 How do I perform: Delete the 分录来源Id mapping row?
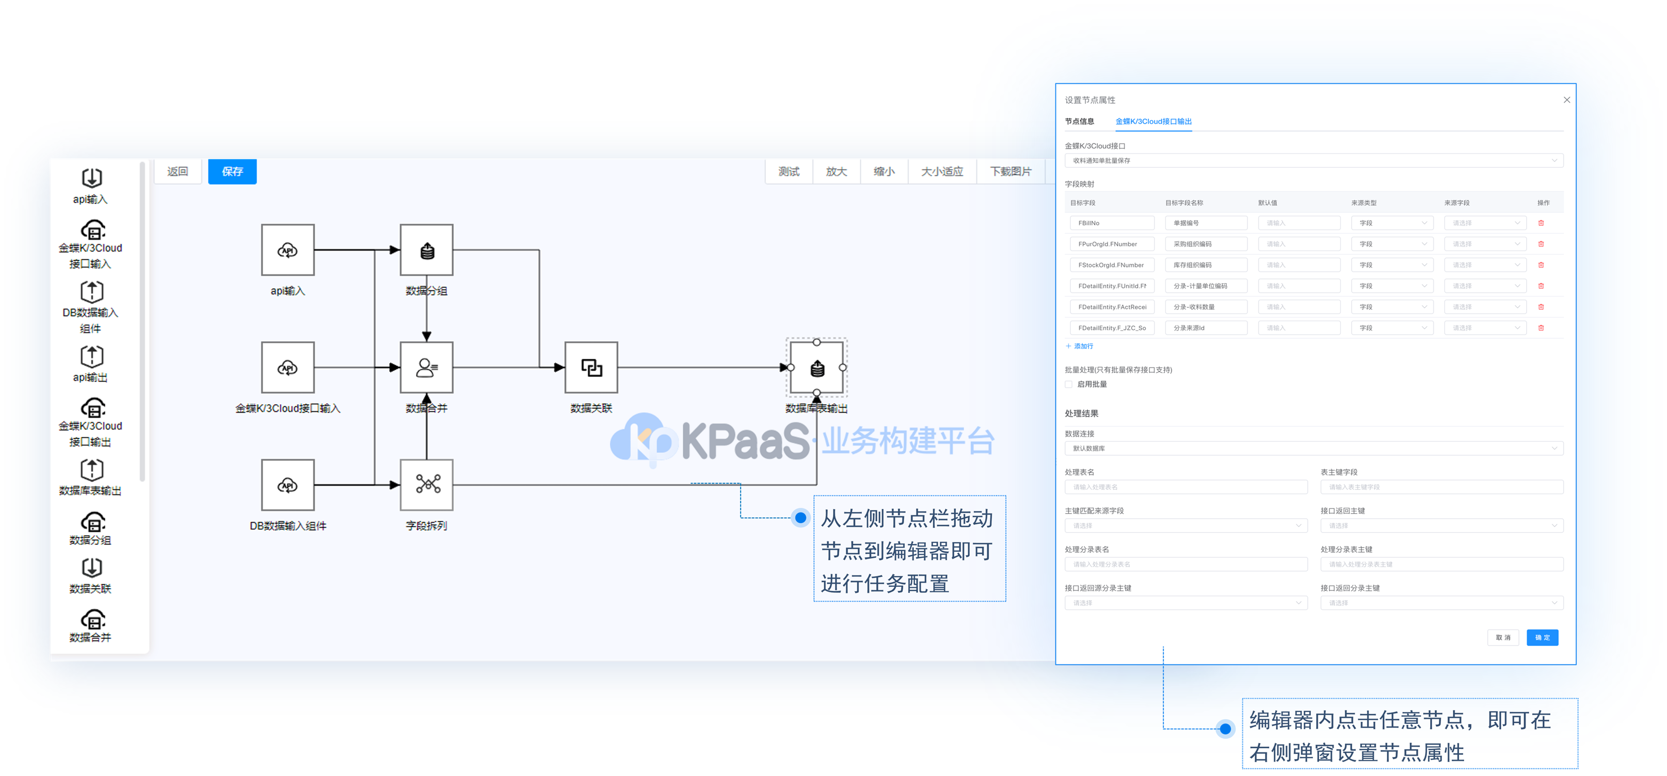[1541, 328]
